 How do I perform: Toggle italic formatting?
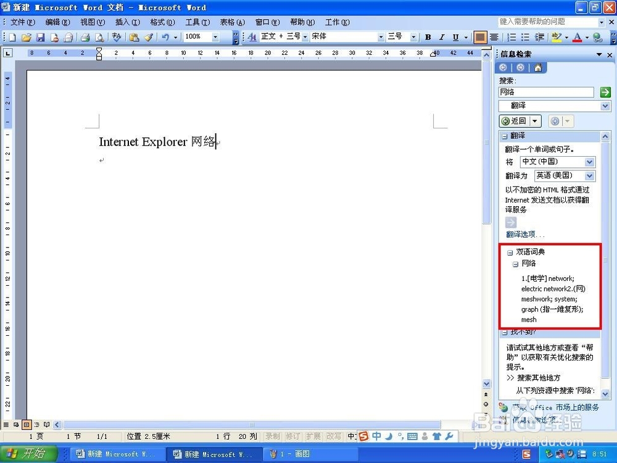442,37
